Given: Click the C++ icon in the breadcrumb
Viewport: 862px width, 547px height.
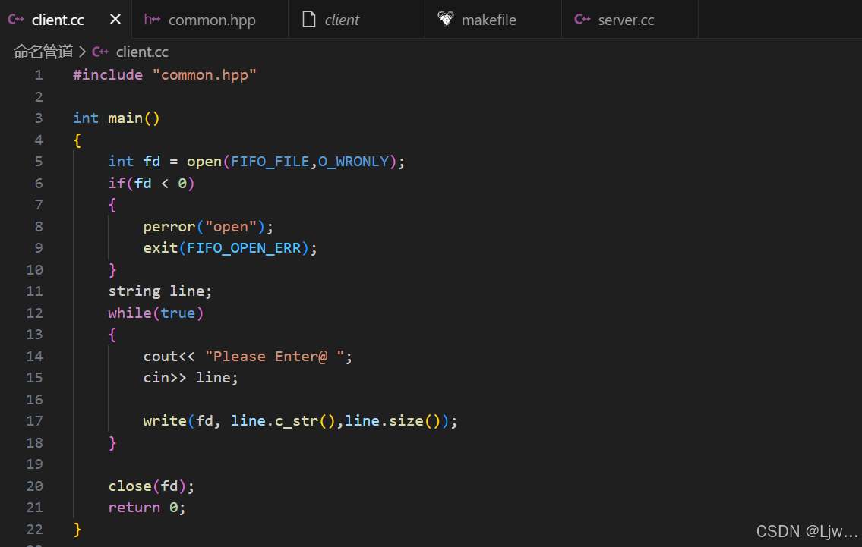Looking at the screenshot, I should point(100,52).
